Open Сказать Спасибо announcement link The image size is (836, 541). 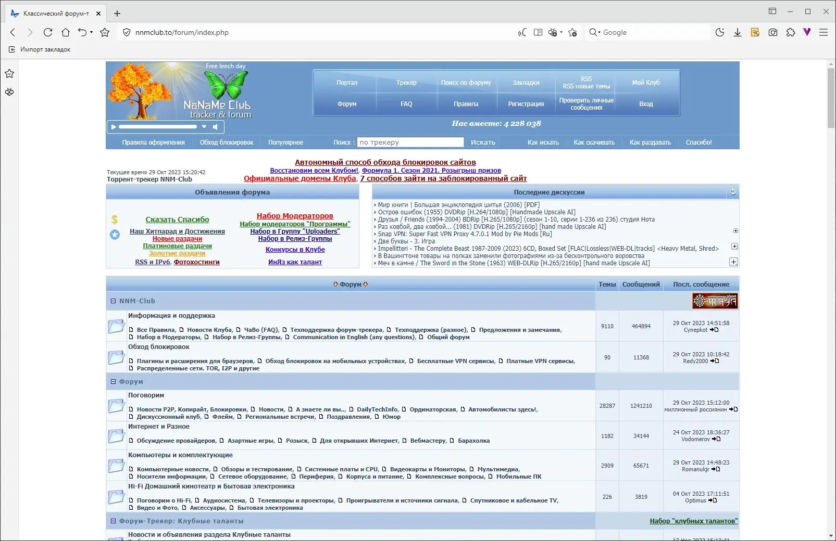pos(177,220)
